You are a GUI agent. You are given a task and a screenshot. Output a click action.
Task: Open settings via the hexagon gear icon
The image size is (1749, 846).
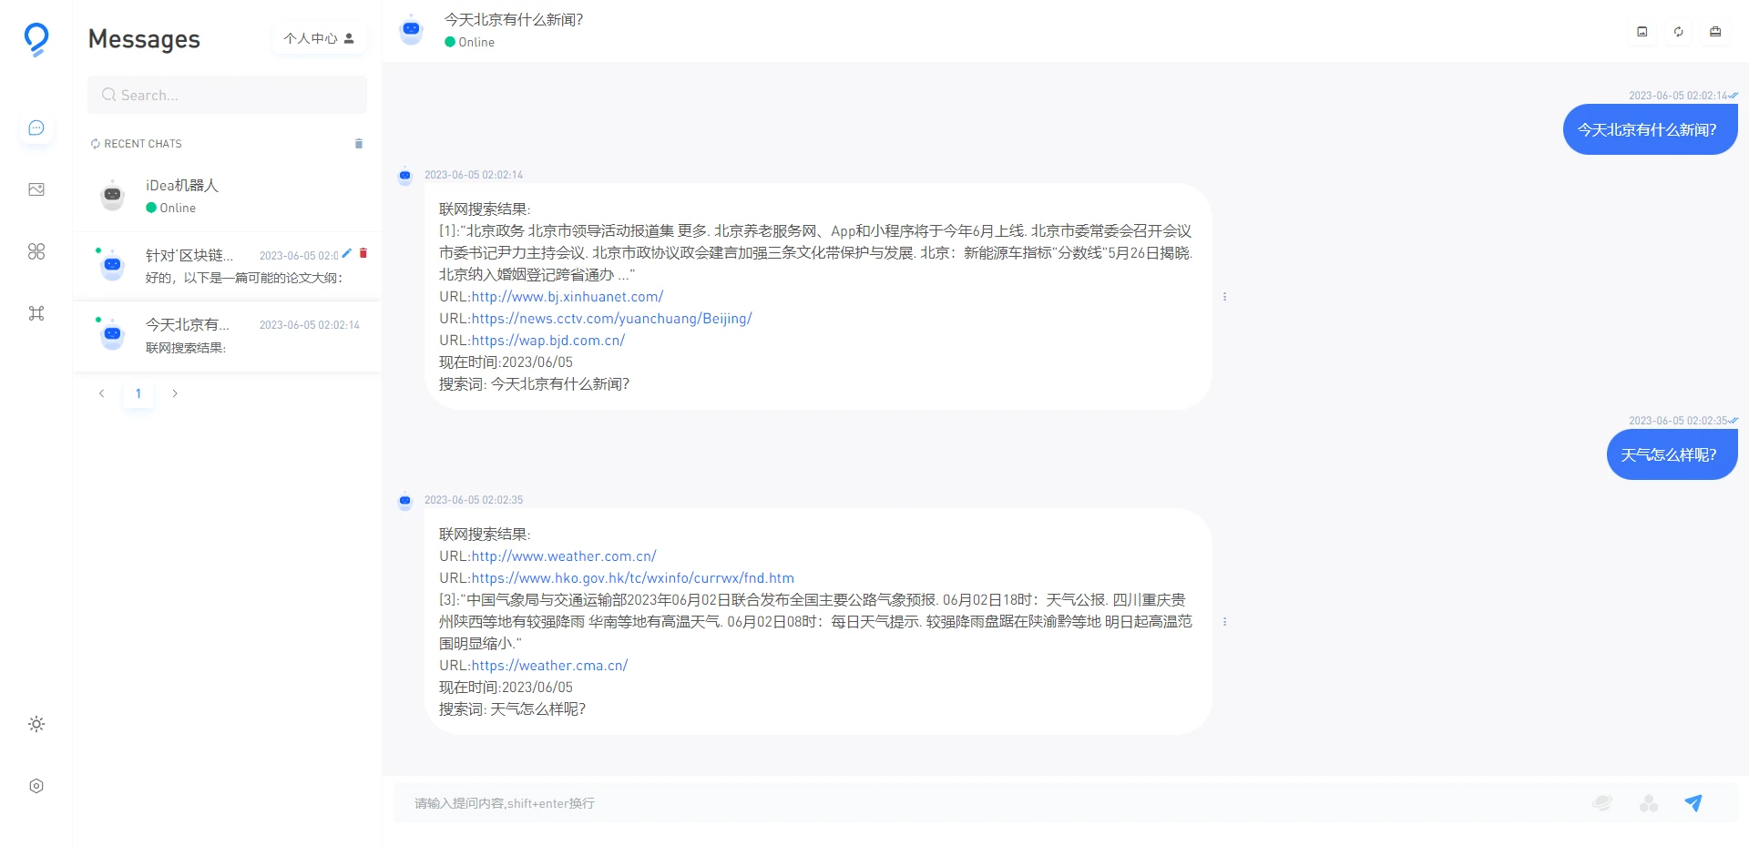coord(36,786)
